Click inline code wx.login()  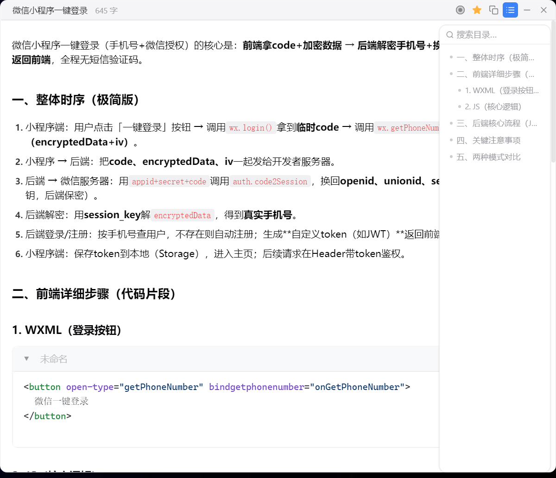pyautogui.click(x=251, y=127)
